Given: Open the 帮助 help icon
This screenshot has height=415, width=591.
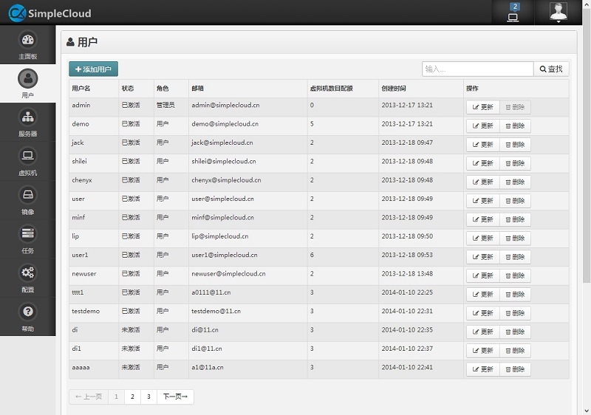Looking at the screenshot, I should [27, 312].
